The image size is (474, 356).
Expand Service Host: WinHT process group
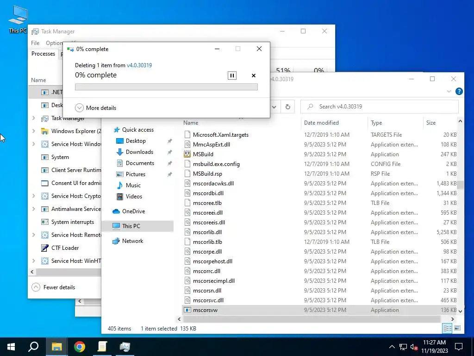click(33, 261)
